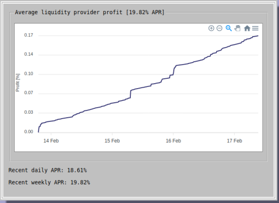Image resolution: width=279 pixels, height=203 pixels.
Task: Reset chart zoom with home icon
Action: pyautogui.click(x=247, y=28)
